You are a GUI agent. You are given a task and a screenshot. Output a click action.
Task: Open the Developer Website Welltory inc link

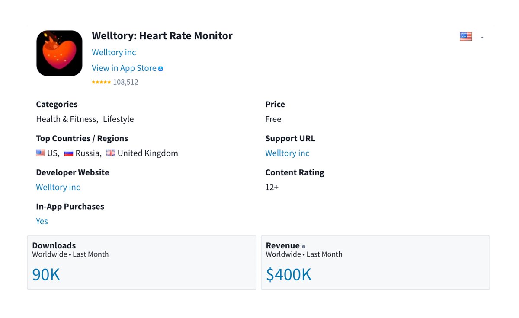(58, 187)
